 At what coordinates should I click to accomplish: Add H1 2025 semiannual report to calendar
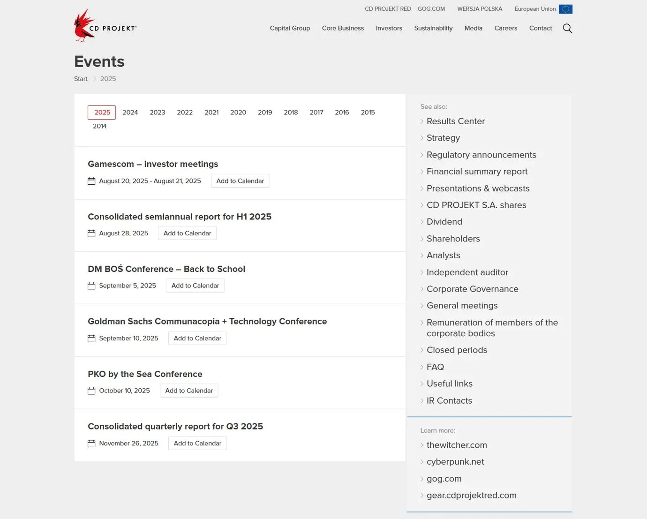click(x=187, y=233)
